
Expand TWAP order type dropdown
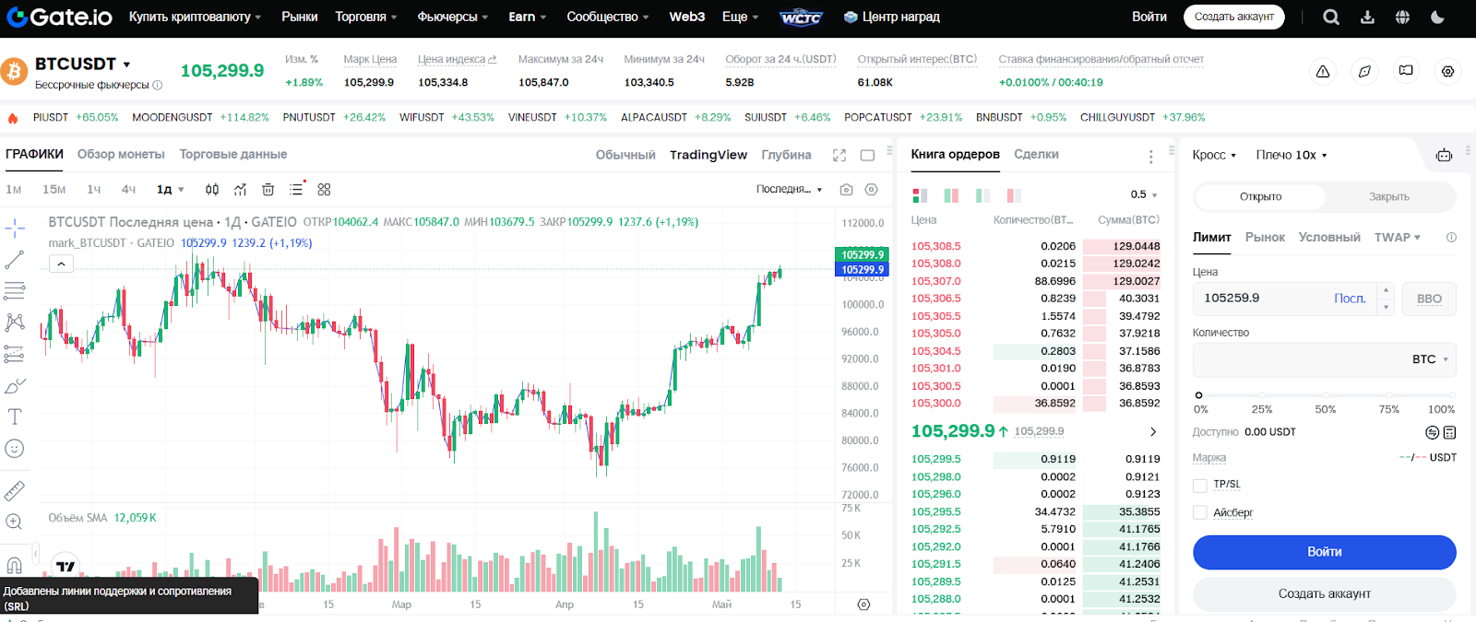click(x=1398, y=237)
